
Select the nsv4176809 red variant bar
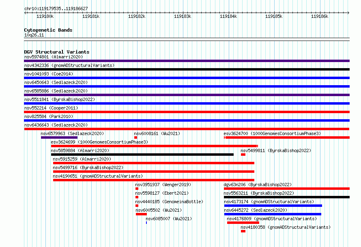pyautogui.click(x=243, y=223)
